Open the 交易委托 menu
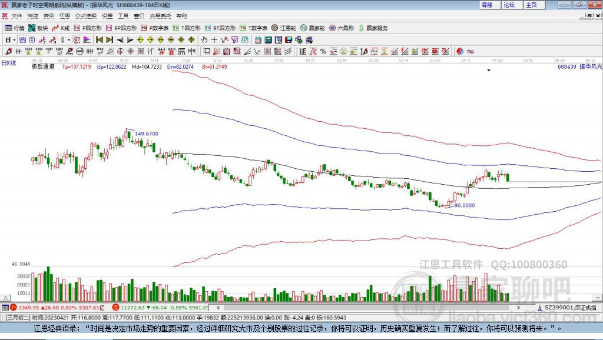This screenshot has width=603, height=340. coord(160,16)
